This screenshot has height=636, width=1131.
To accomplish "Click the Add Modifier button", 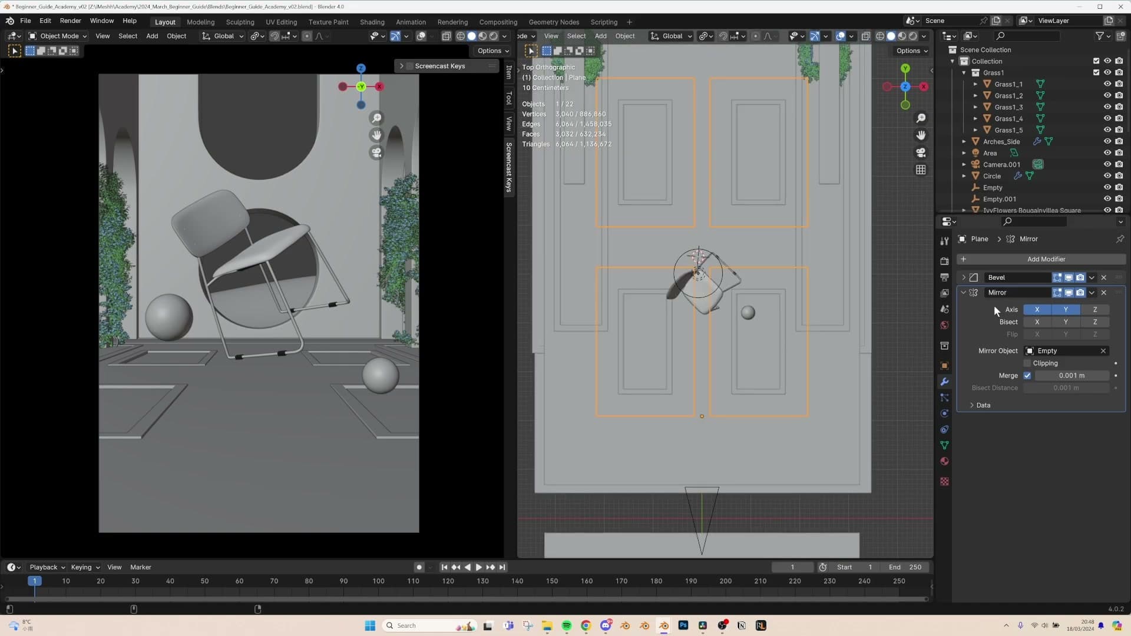I will [1041, 259].
